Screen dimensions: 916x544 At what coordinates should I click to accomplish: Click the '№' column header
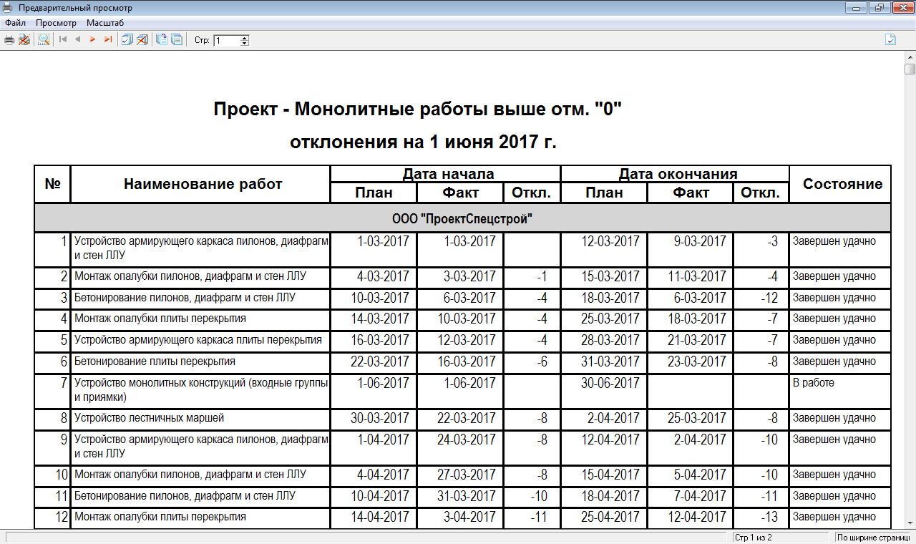tap(52, 184)
